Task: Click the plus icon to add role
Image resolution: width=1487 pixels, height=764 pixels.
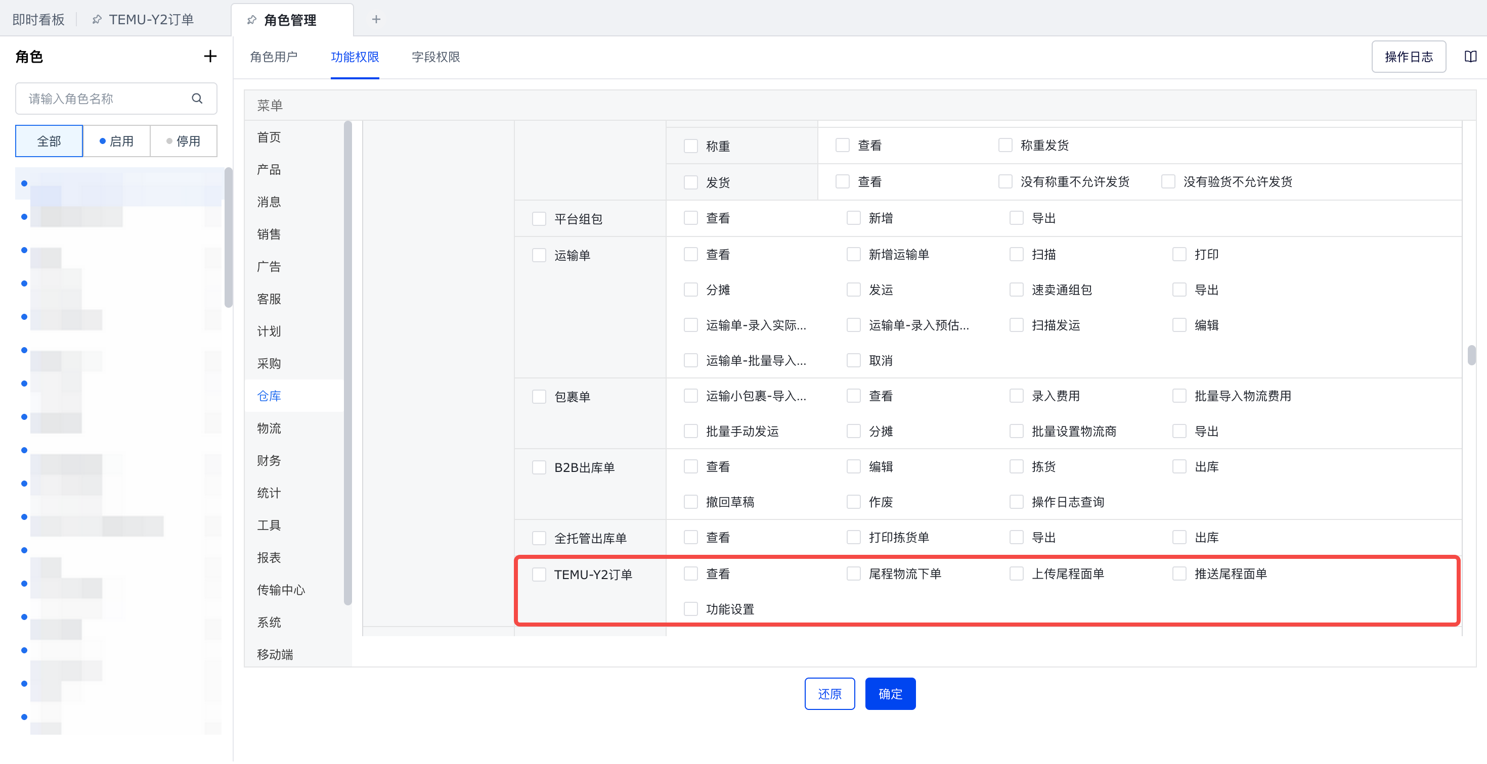Action: 210,57
